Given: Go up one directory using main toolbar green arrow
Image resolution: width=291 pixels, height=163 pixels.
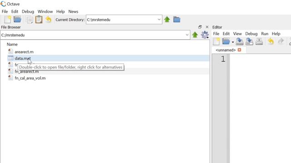Looking at the screenshot, I should 167,19.
